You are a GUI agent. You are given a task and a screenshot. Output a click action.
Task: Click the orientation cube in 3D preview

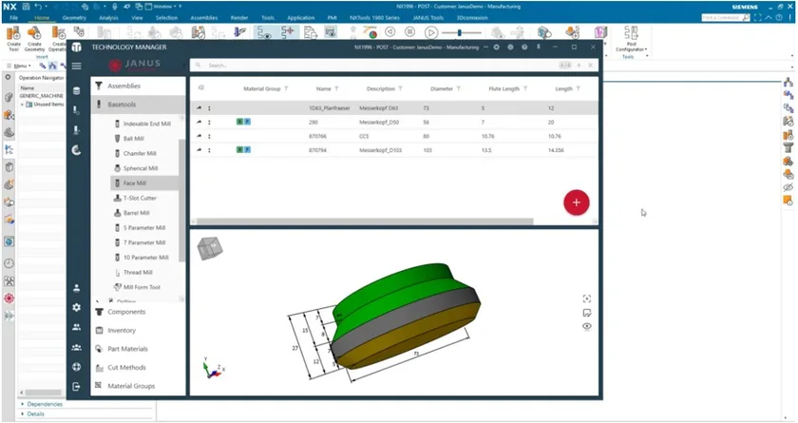pos(210,248)
